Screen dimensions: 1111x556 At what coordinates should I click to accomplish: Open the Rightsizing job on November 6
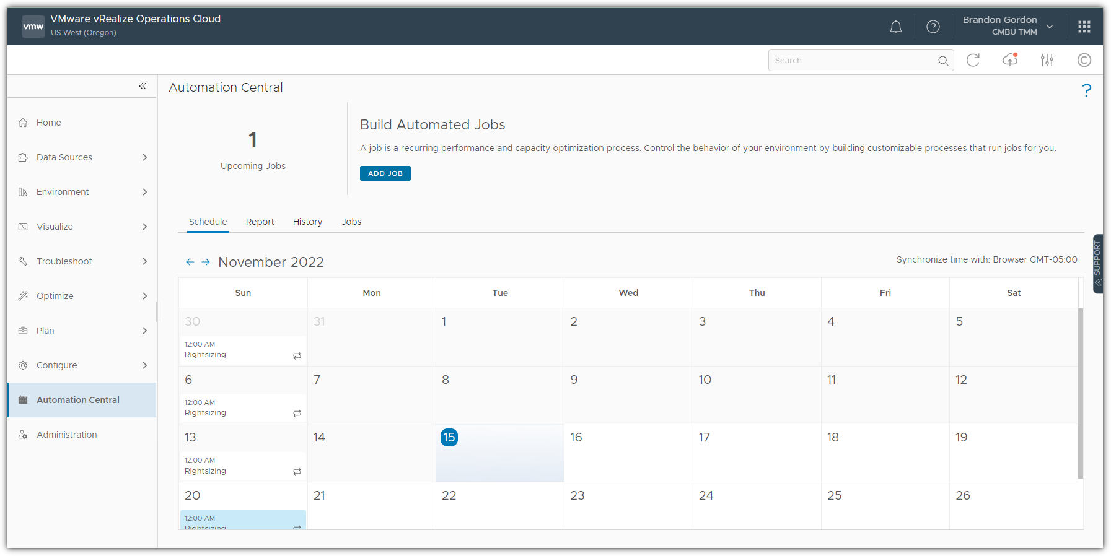pos(243,408)
